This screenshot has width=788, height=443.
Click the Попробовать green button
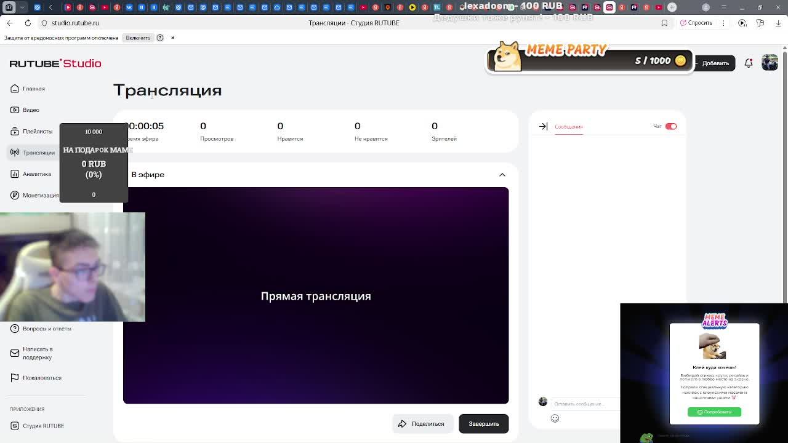714,412
